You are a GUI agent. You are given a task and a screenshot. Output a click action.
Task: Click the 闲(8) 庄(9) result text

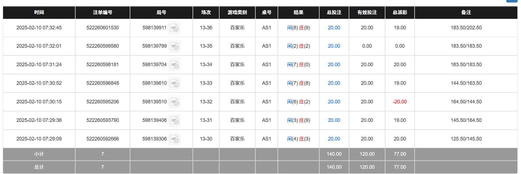coord(298,28)
